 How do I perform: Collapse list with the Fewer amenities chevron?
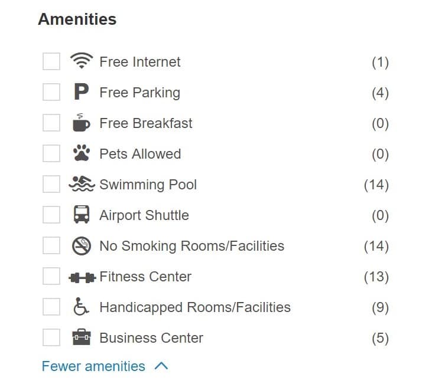point(161,366)
